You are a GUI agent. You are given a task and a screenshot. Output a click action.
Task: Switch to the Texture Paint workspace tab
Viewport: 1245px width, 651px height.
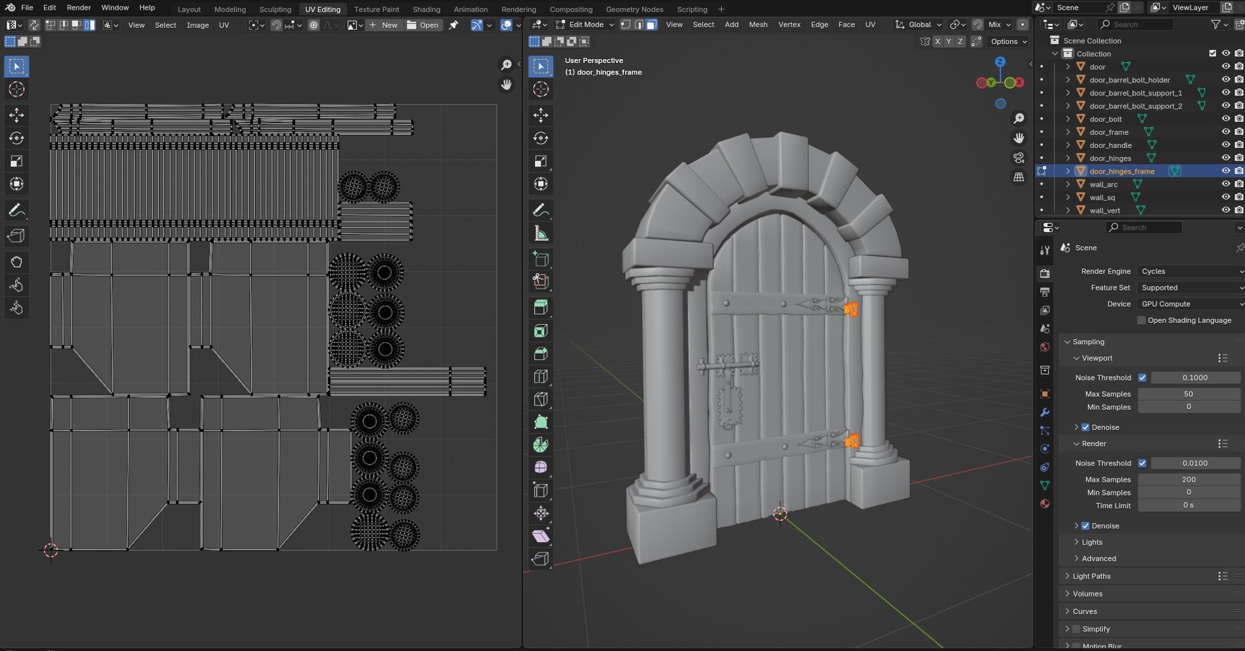pos(376,9)
